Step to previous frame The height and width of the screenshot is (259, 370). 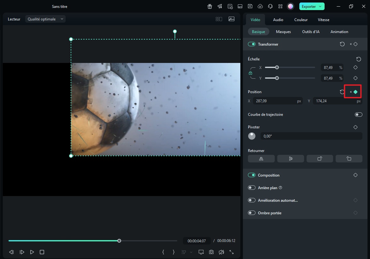tap(11, 252)
